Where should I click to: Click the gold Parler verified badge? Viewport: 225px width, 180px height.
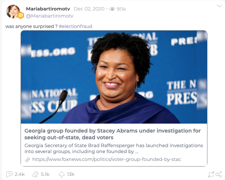[21, 15]
